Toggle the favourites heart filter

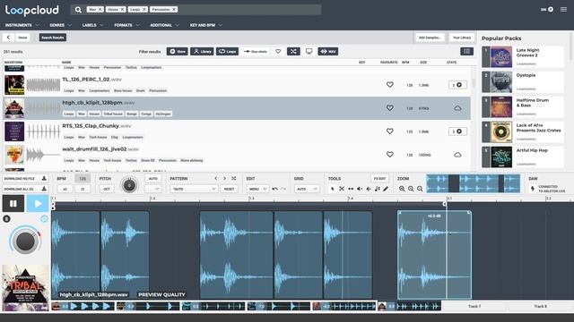278,52
